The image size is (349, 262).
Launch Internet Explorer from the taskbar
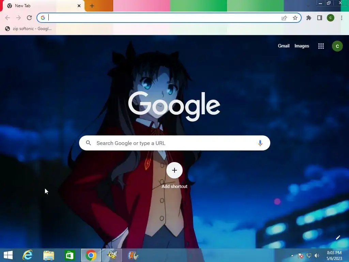(28, 255)
